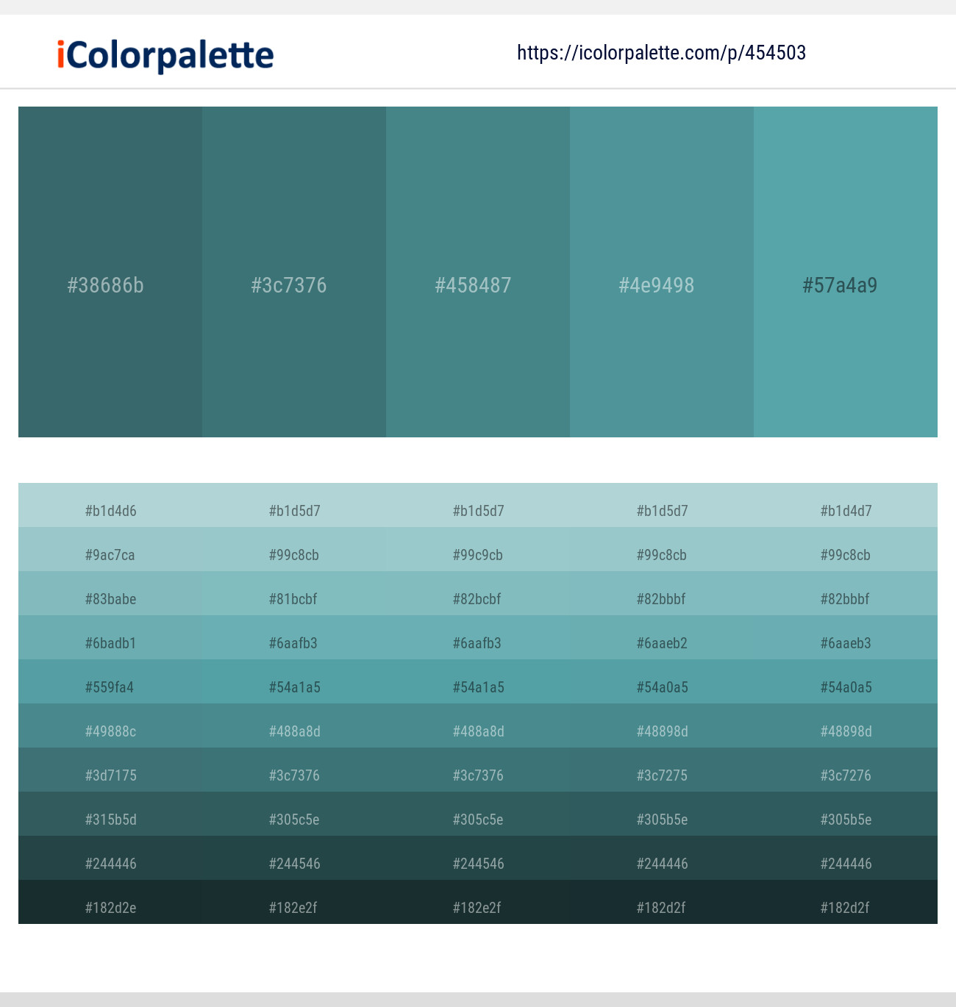Select the large #3c7376 color swatch
The width and height of the screenshot is (956, 1007).
coord(294,272)
